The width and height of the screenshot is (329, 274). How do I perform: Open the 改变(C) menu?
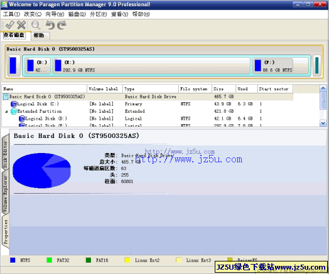pos(33,14)
